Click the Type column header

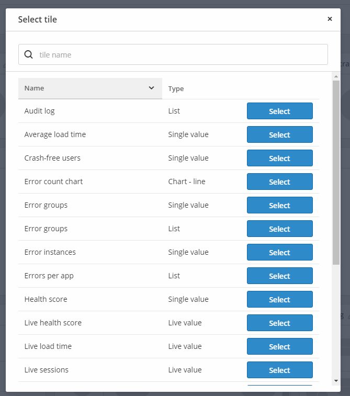(176, 88)
